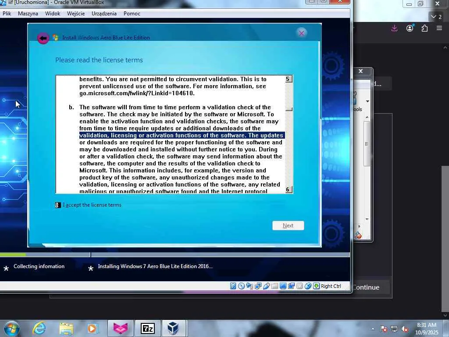Open the browser extensions puzzle icon

424,28
